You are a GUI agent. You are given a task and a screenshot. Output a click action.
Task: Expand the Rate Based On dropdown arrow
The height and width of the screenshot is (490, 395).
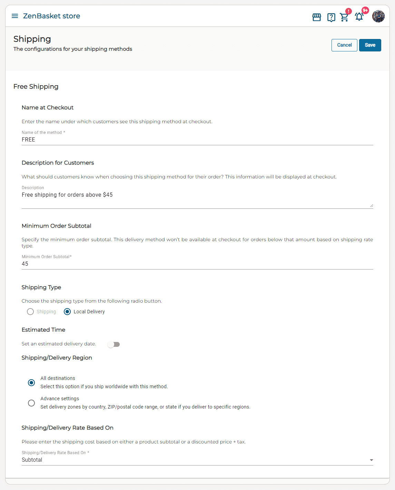pyautogui.click(x=372, y=460)
